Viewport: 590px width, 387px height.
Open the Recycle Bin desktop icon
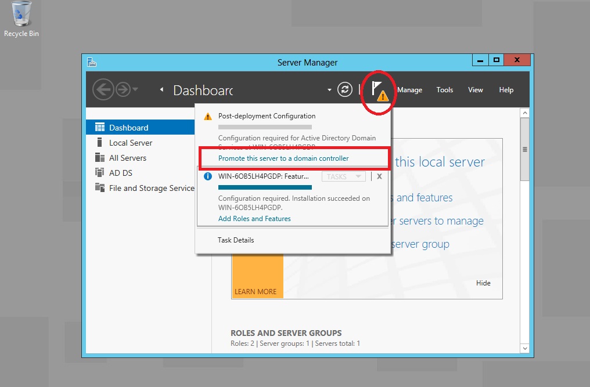tap(21, 20)
